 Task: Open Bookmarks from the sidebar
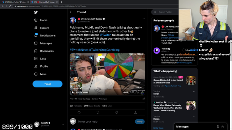[x=44, y=51]
